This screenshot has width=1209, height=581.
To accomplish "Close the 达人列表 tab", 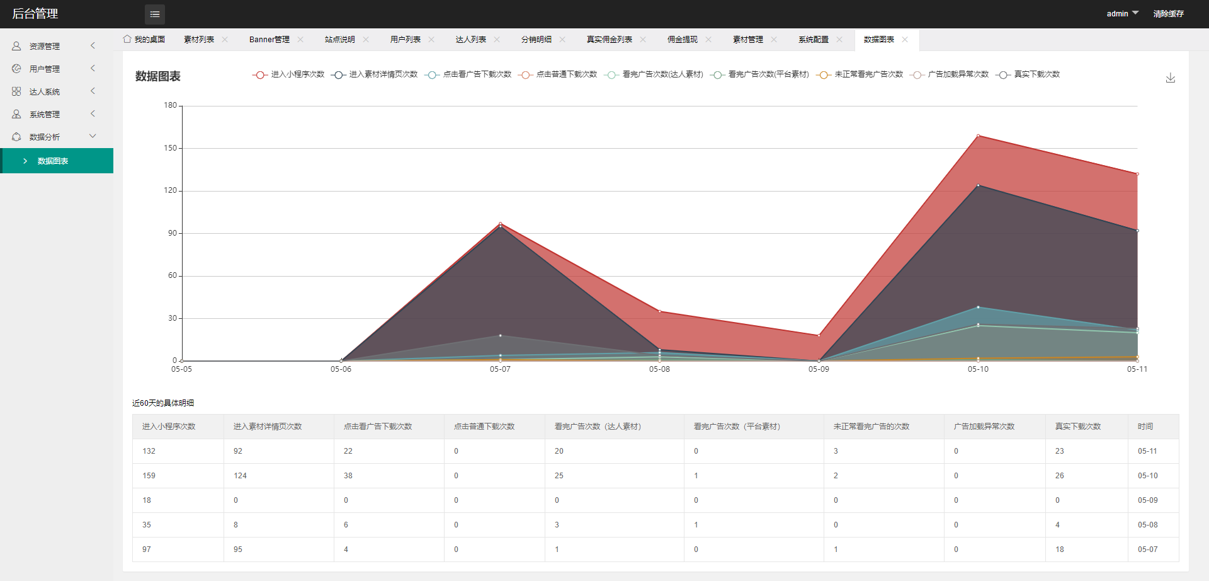I will click(x=497, y=39).
